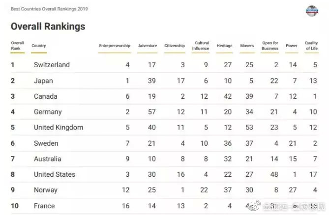Select the Adventure column header

(x=148, y=46)
